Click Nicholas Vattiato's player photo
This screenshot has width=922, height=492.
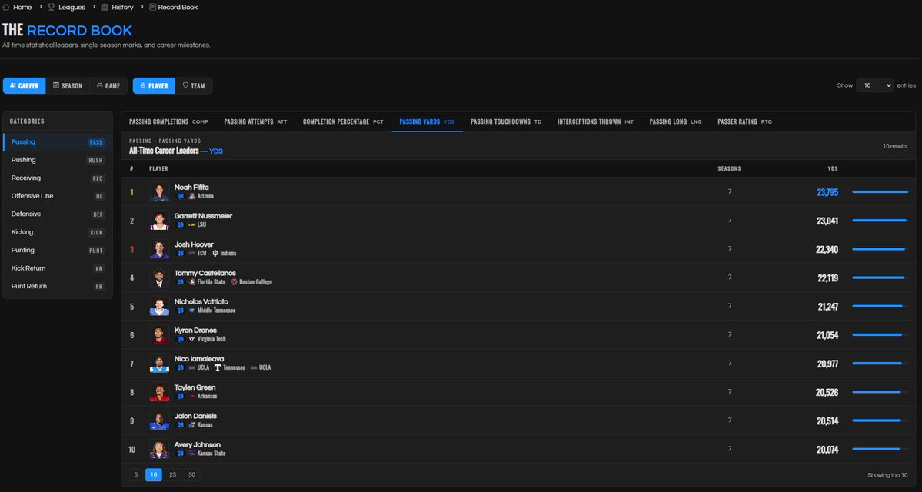[159, 306]
